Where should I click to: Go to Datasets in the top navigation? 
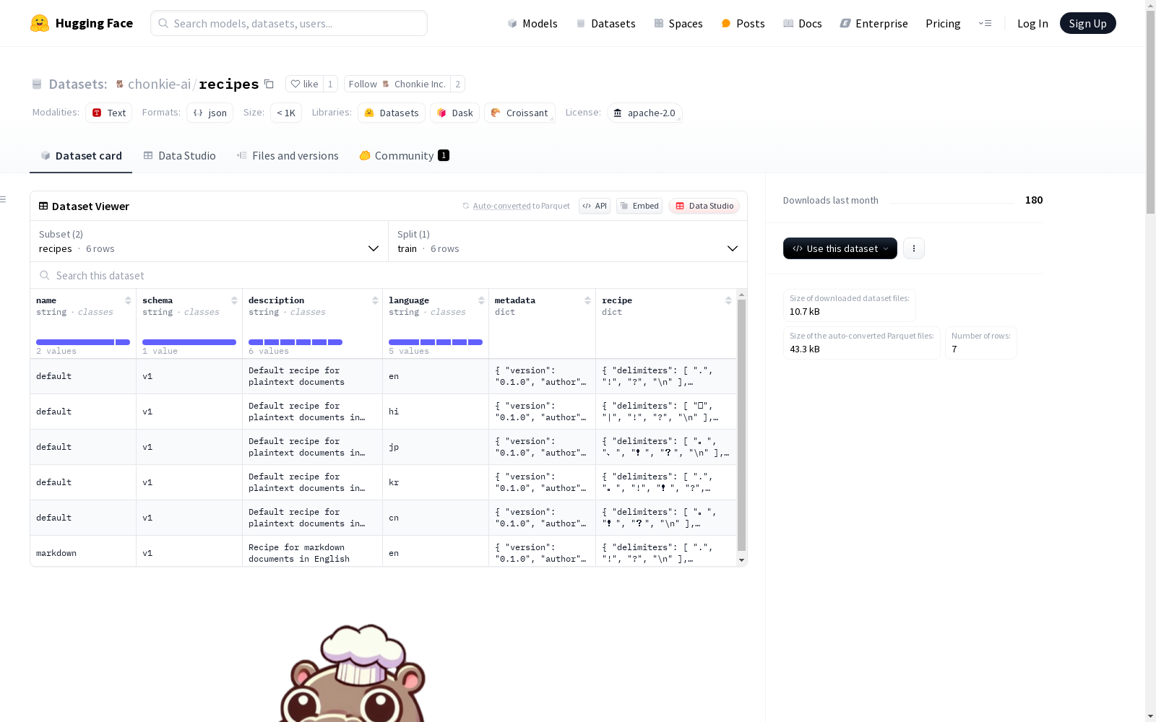click(605, 23)
